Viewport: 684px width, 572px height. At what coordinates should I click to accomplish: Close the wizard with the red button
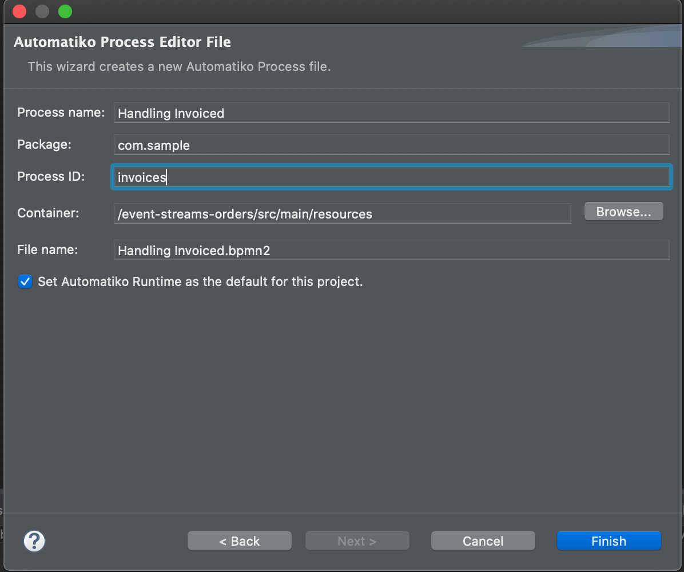(19, 11)
